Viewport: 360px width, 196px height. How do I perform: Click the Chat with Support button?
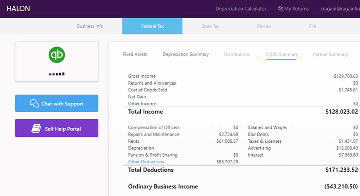(57, 103)
